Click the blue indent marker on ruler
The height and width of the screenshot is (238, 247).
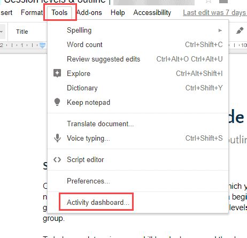(x=42, y=45)
